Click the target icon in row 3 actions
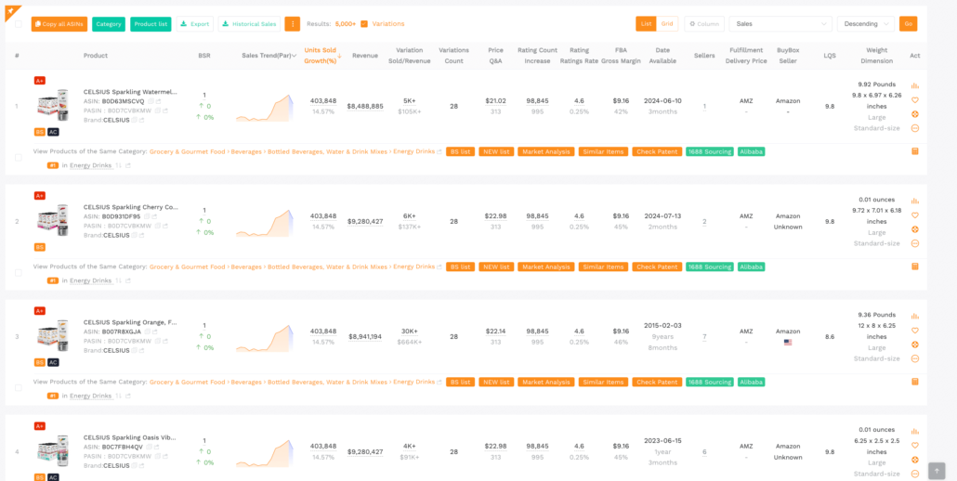957x481 pixels. pyautogui.click(x=914, y=344)
